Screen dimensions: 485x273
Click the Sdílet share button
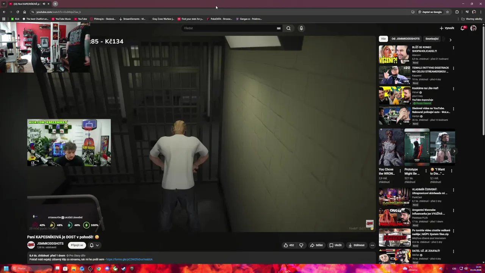point(316,245)
